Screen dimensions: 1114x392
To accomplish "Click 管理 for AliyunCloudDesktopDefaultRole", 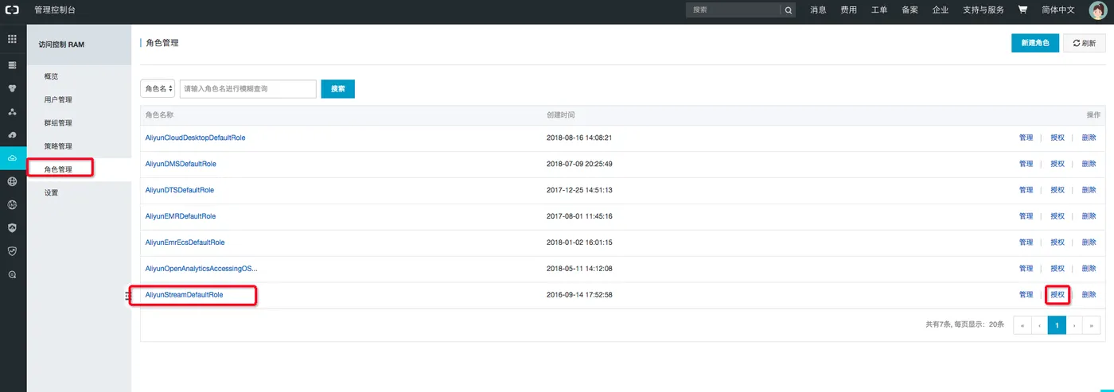I will click(1026, 138).
